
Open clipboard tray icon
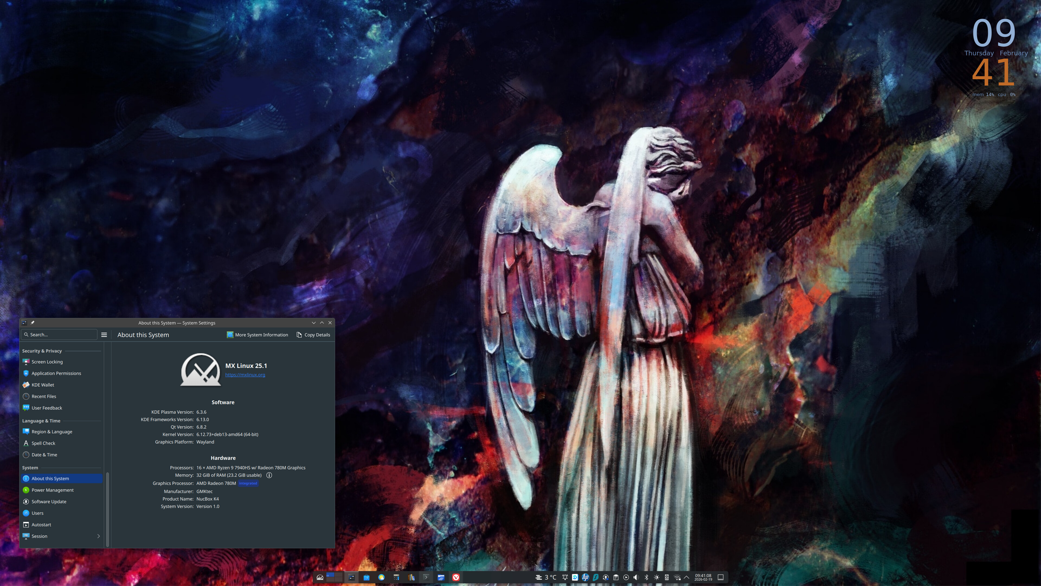click(616, 577)
